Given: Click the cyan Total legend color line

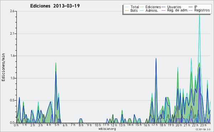Looking at the screenshot, I should coord(127,7).
